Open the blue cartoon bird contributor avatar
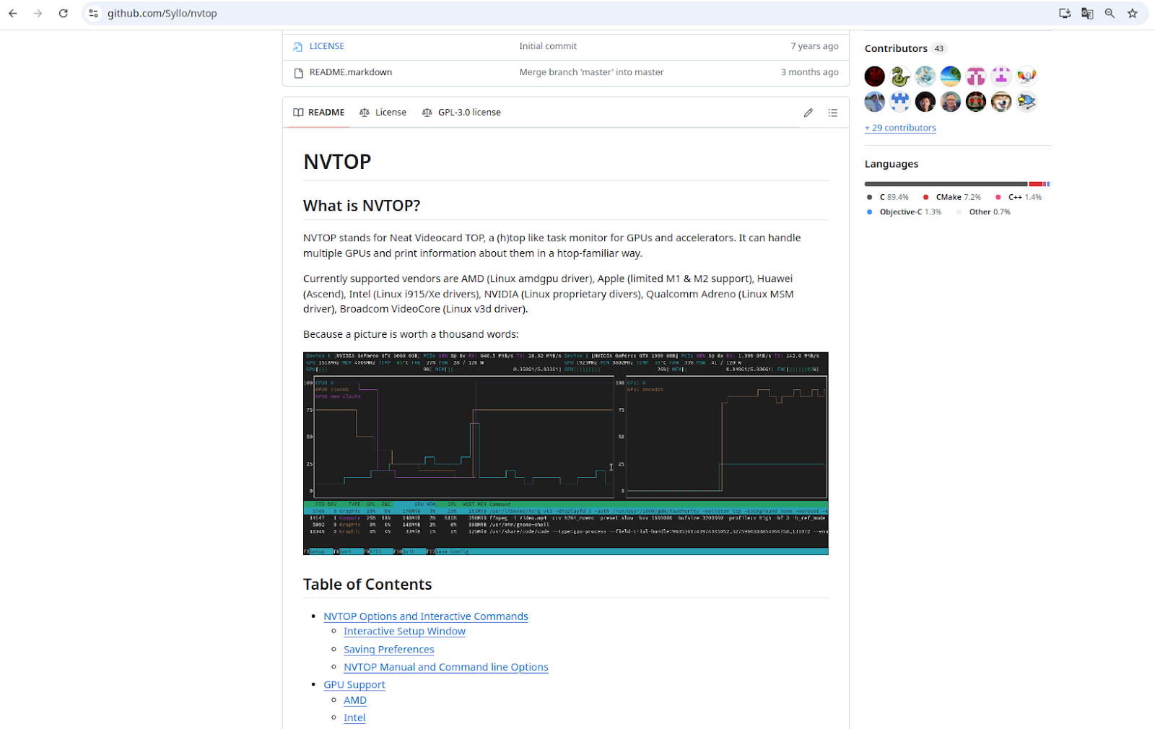Screen dimensions: 1155x729 [1027, 102]
